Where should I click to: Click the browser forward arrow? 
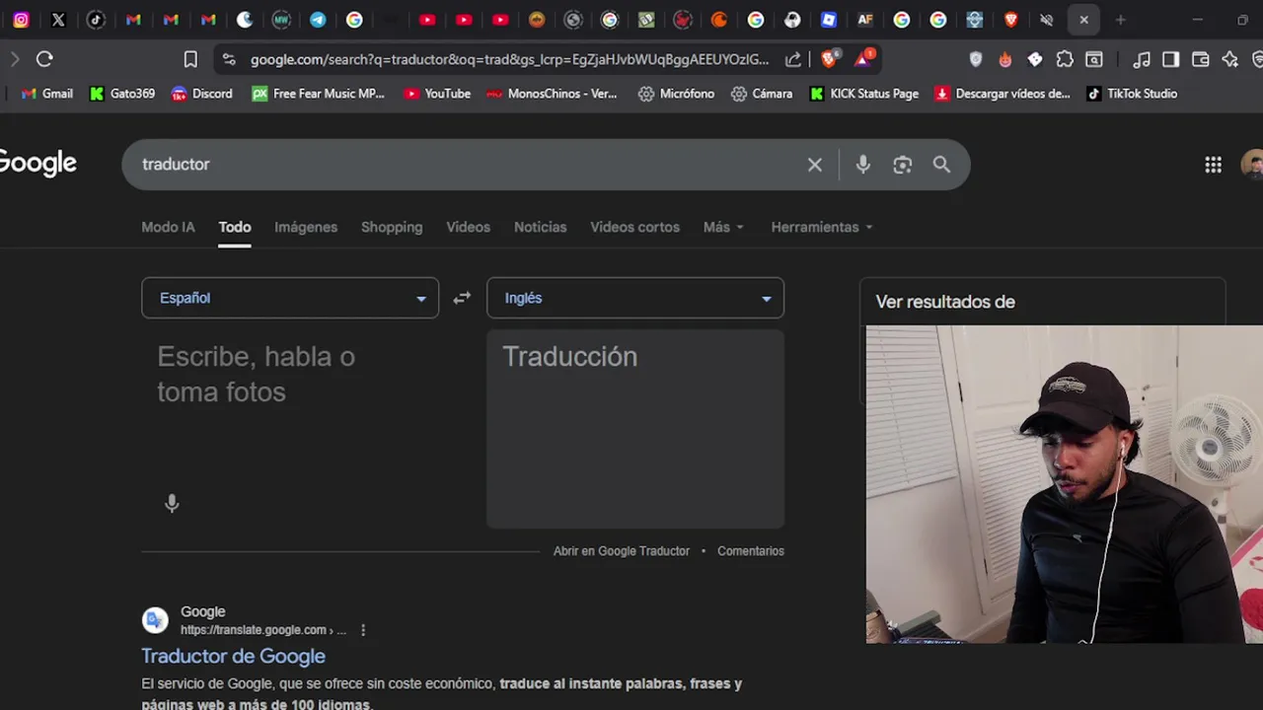(14, 59)
